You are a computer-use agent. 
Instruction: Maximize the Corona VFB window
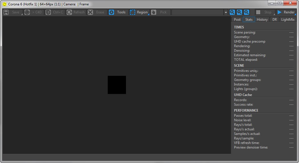[280, 3]
